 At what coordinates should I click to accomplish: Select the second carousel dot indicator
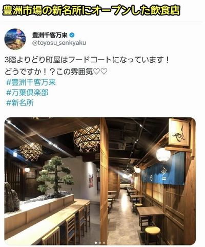[100, 243]
